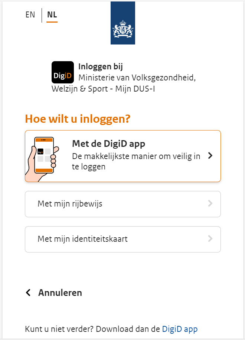Choose the "Met de DigiD app" title
Image resolution: width=245 pixels, height=340 pixels.
click(x=108, y=143)
